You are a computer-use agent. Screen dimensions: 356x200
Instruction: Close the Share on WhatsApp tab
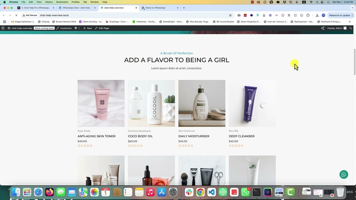pos(178,8)
